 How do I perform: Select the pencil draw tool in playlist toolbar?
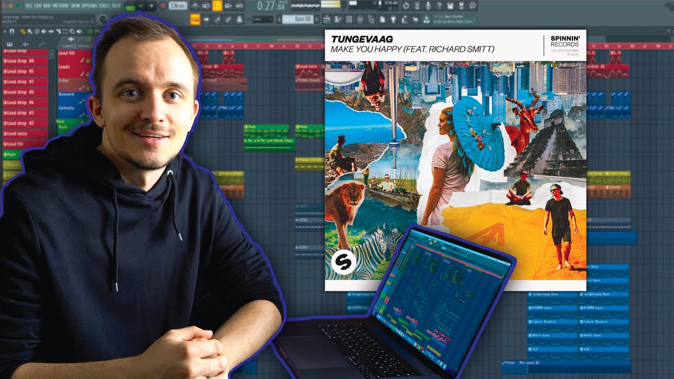tap(23, 31)
